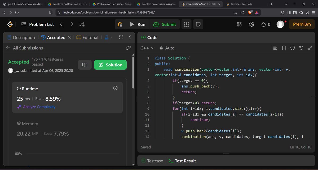318x170 pixels.
Task: Collapse the left panel chevron
Action: point(130,37)
